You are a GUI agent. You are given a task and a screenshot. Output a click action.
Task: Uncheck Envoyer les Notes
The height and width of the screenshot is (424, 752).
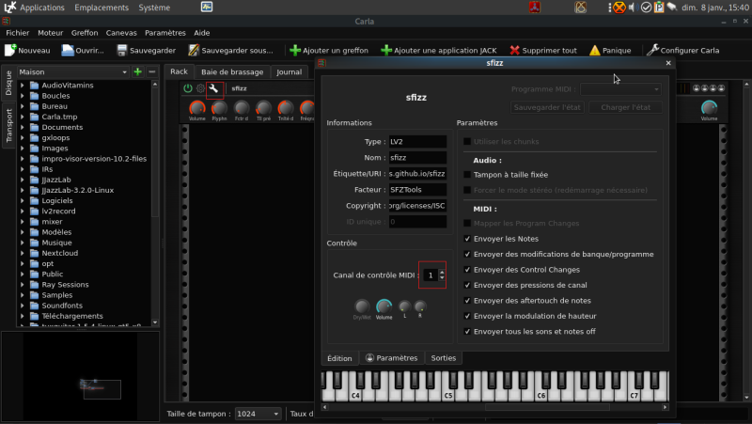467,239
